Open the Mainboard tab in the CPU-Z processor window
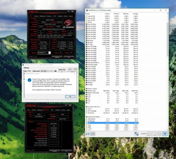The width and height of the screenshot is (176, 159). [43, 16]
